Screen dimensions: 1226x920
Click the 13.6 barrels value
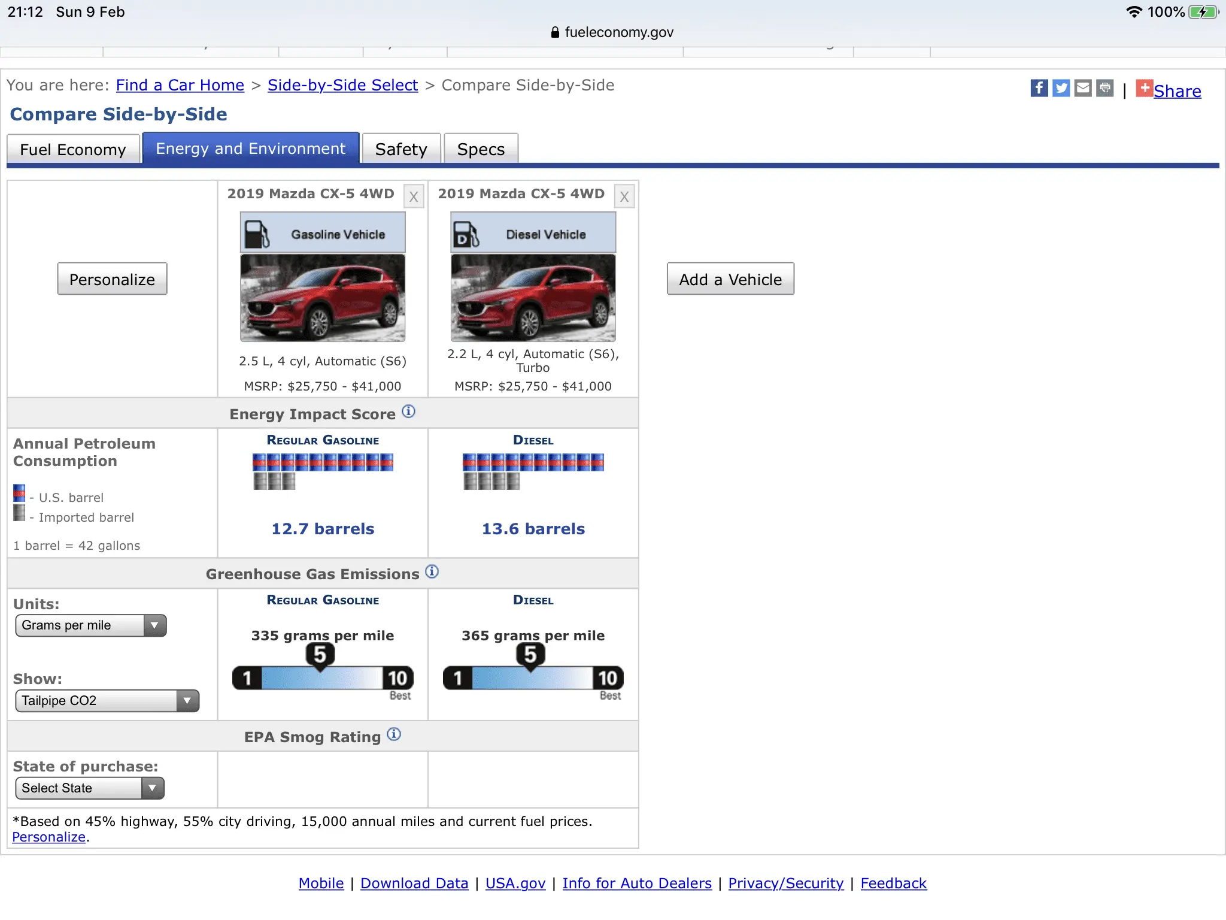[533, 529]
